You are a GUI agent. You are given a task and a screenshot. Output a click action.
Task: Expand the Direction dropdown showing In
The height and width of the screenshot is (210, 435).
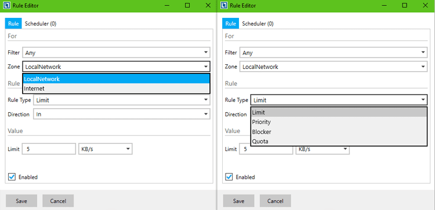tap(122, 114)
